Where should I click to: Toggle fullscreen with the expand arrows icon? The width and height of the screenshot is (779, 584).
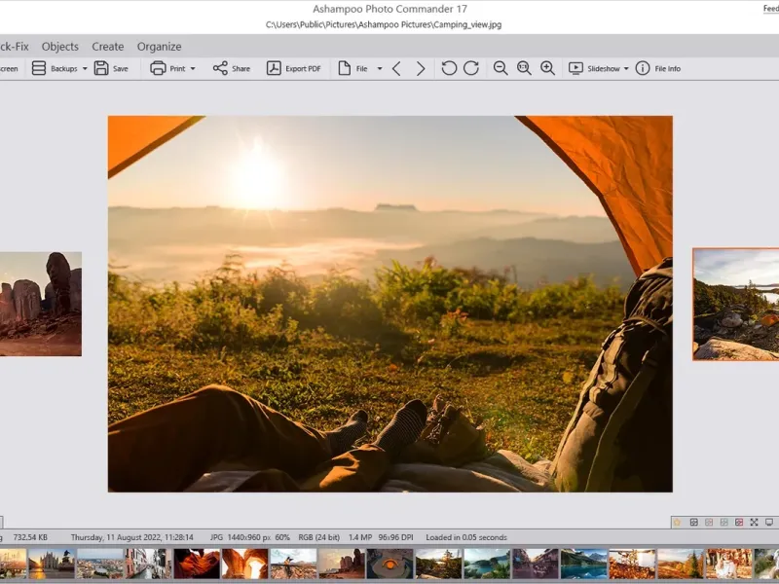[x=755, y=523]
